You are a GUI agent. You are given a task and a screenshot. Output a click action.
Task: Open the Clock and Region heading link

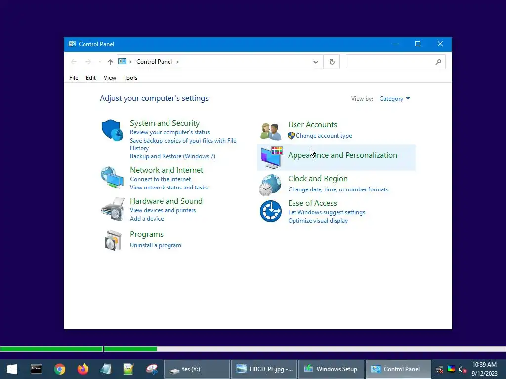click(318, 179)
